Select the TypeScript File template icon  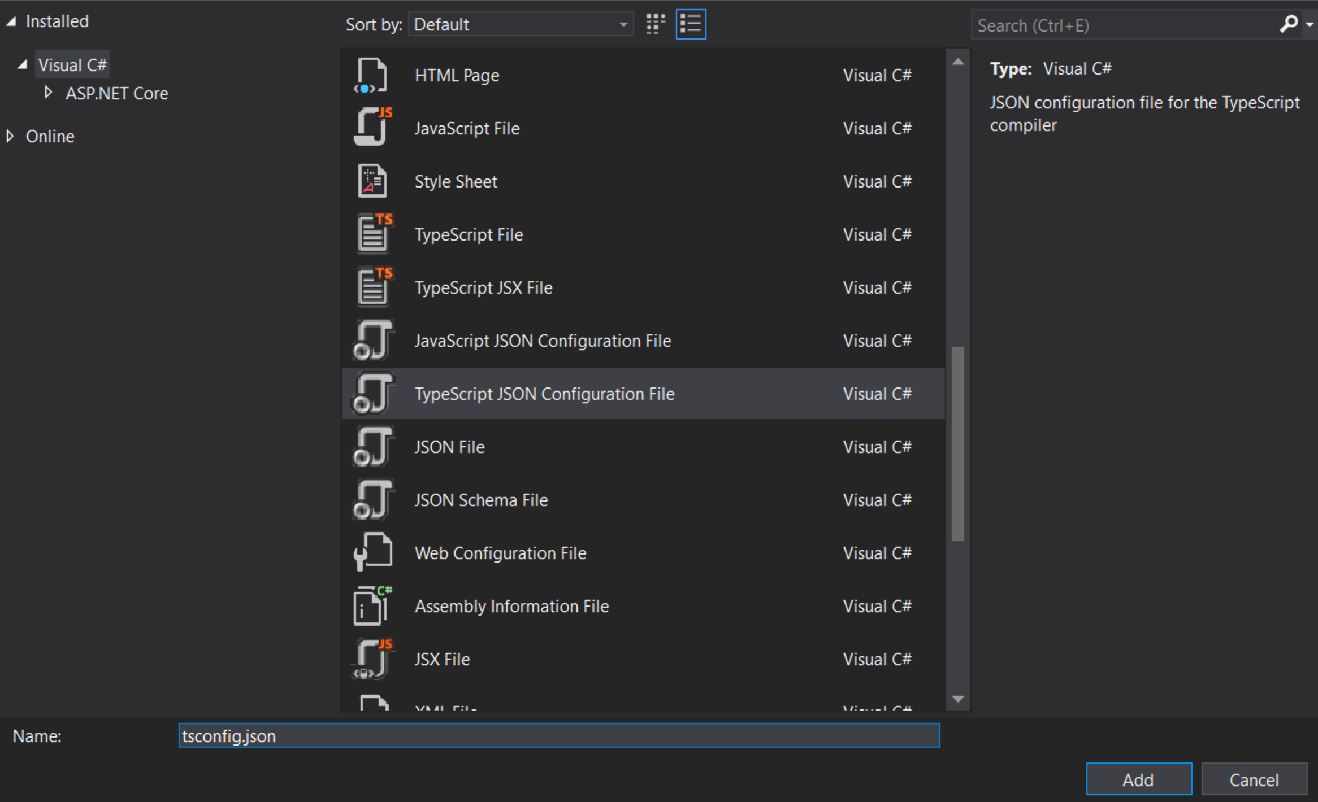[x=373, y=234]
